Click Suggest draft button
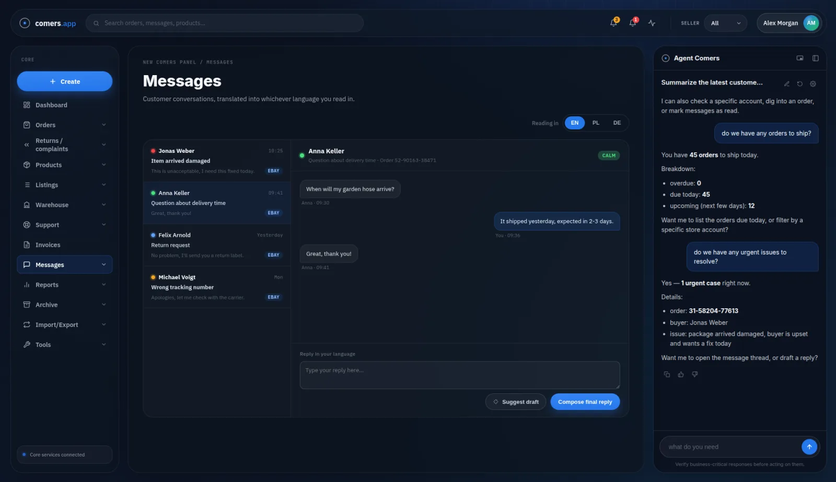Image resolution: width=836 pixels, height=482 pixels. pos(516,402)
